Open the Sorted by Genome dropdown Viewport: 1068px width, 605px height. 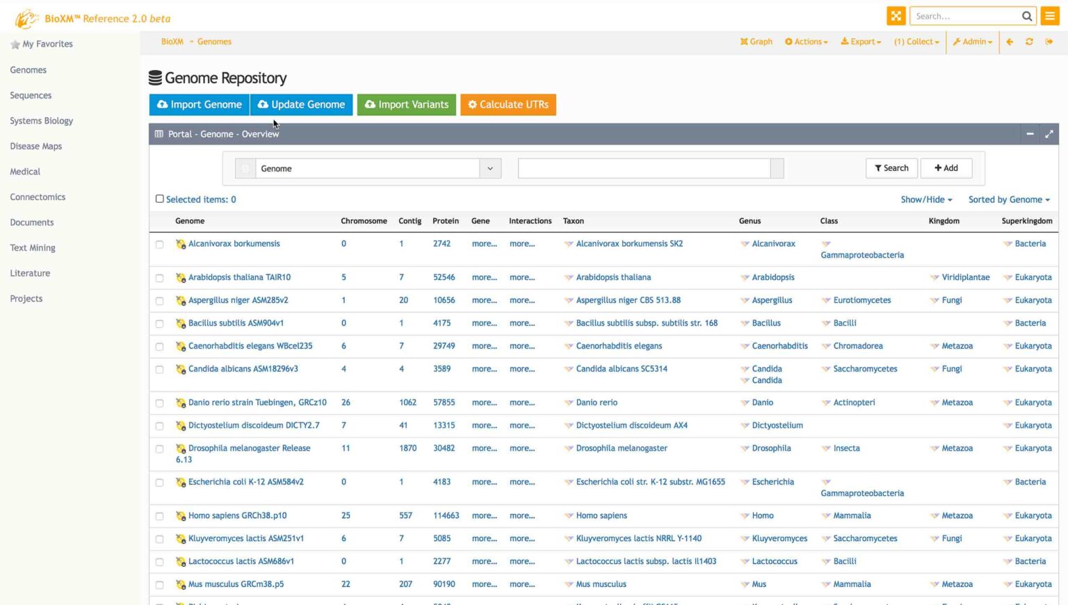1008,199
